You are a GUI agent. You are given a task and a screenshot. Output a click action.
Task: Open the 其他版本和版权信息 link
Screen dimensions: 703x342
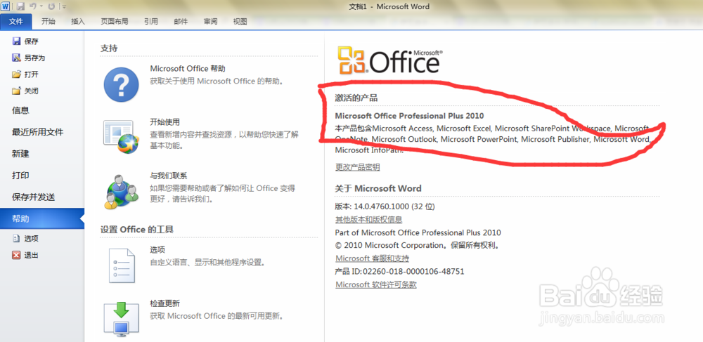368,219
